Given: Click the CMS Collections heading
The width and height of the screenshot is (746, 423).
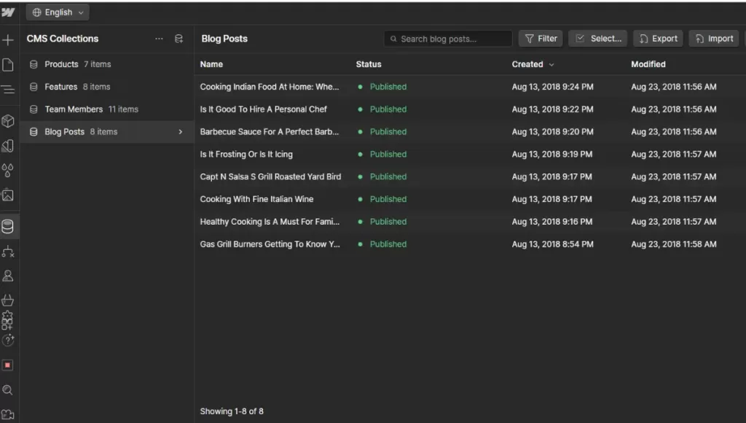Looking at the screenshot, I should point(63,39).
